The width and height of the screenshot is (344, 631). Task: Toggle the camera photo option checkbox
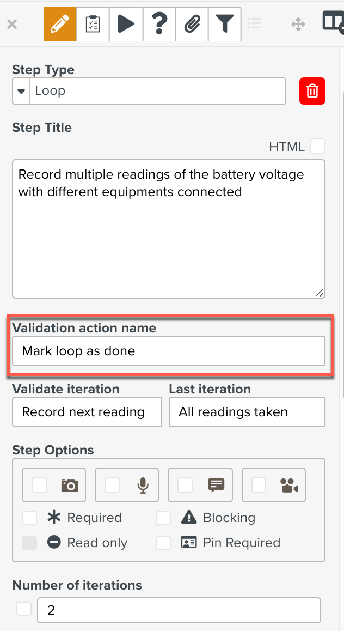(x=40, y=485)
